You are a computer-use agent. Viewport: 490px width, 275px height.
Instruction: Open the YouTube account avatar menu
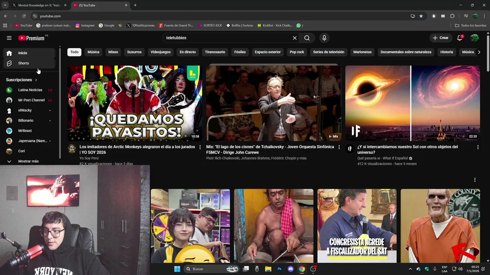click(474, 38)
